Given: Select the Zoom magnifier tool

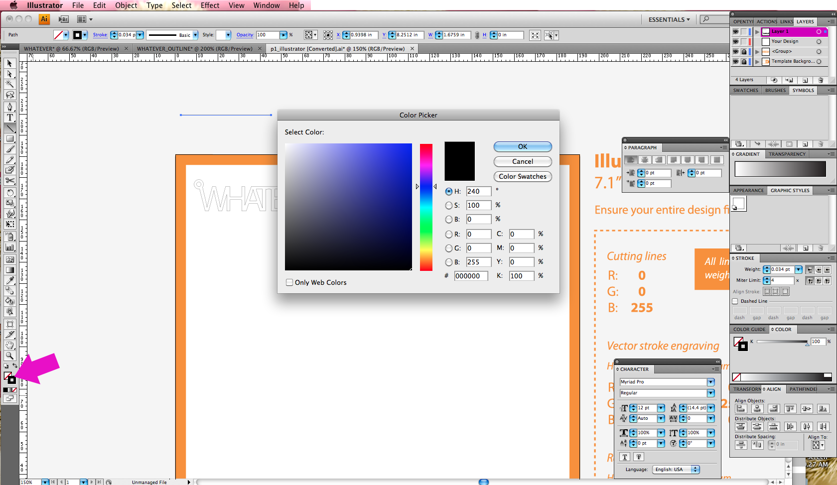Looking at the screenshot, I should pyautogui.click(x=9, y=356).
